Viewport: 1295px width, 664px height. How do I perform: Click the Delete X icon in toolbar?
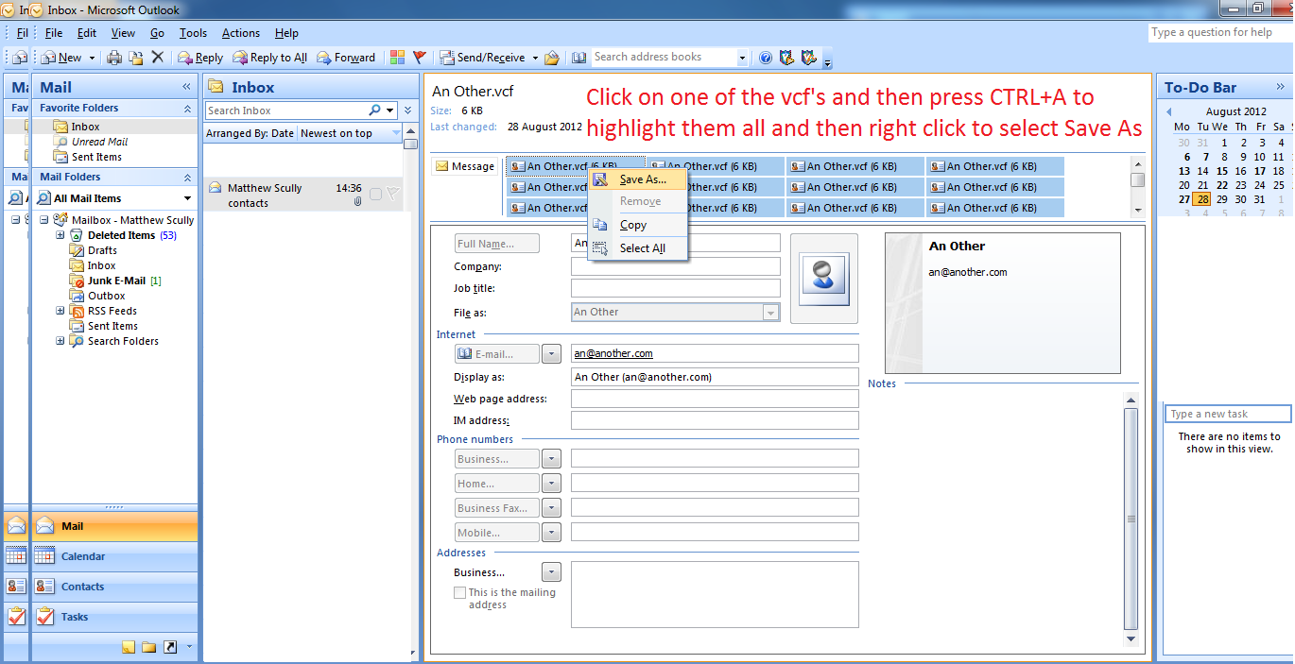point(158,58)
